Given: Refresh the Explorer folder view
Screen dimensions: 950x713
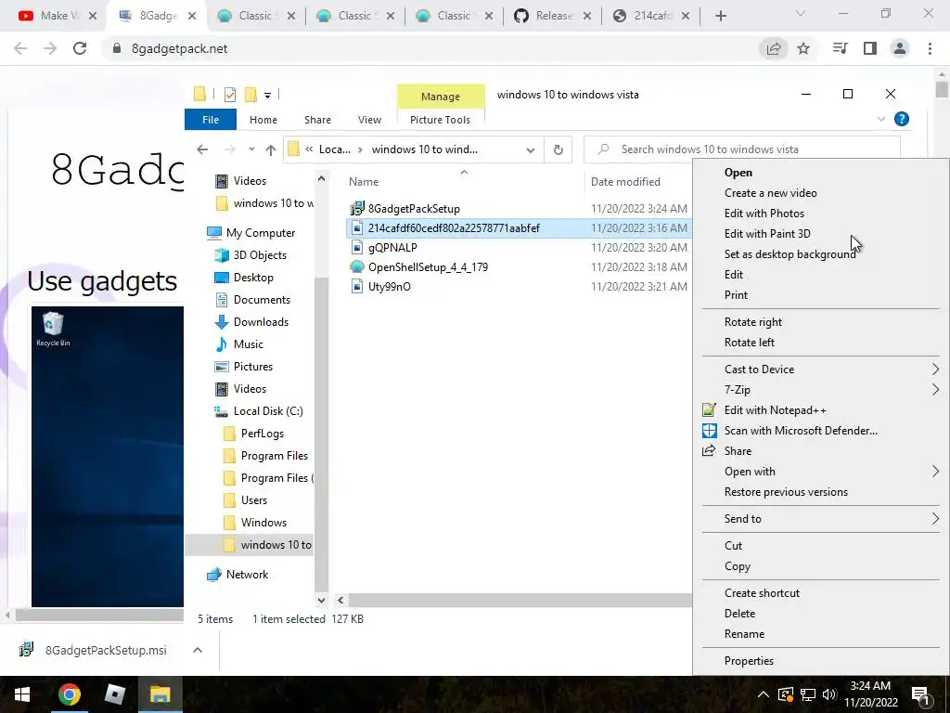Looking at the screenshot, I should point(558,149).
